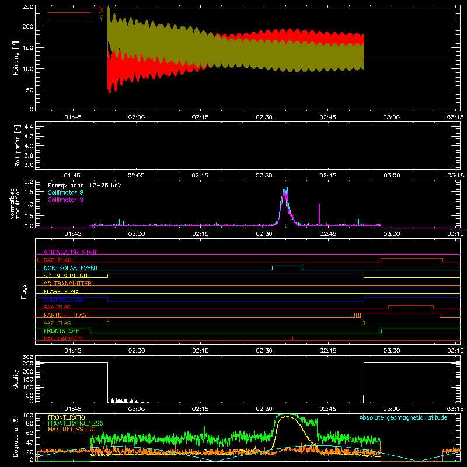Click the 300 value on Quality axis
467x467 pixels.
point(28,357)
